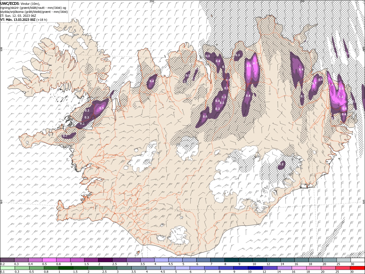Pick rain legend swatch between 0.5 and 0.8
365x274 pixels.
(x=36, y=268)
